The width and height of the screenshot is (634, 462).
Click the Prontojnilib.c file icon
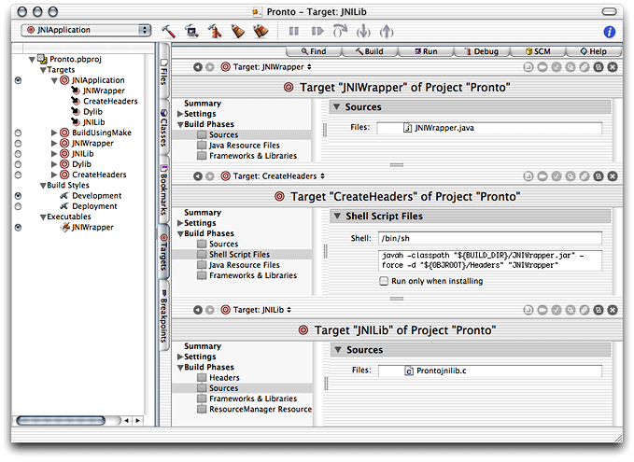(x=409, y=371)
